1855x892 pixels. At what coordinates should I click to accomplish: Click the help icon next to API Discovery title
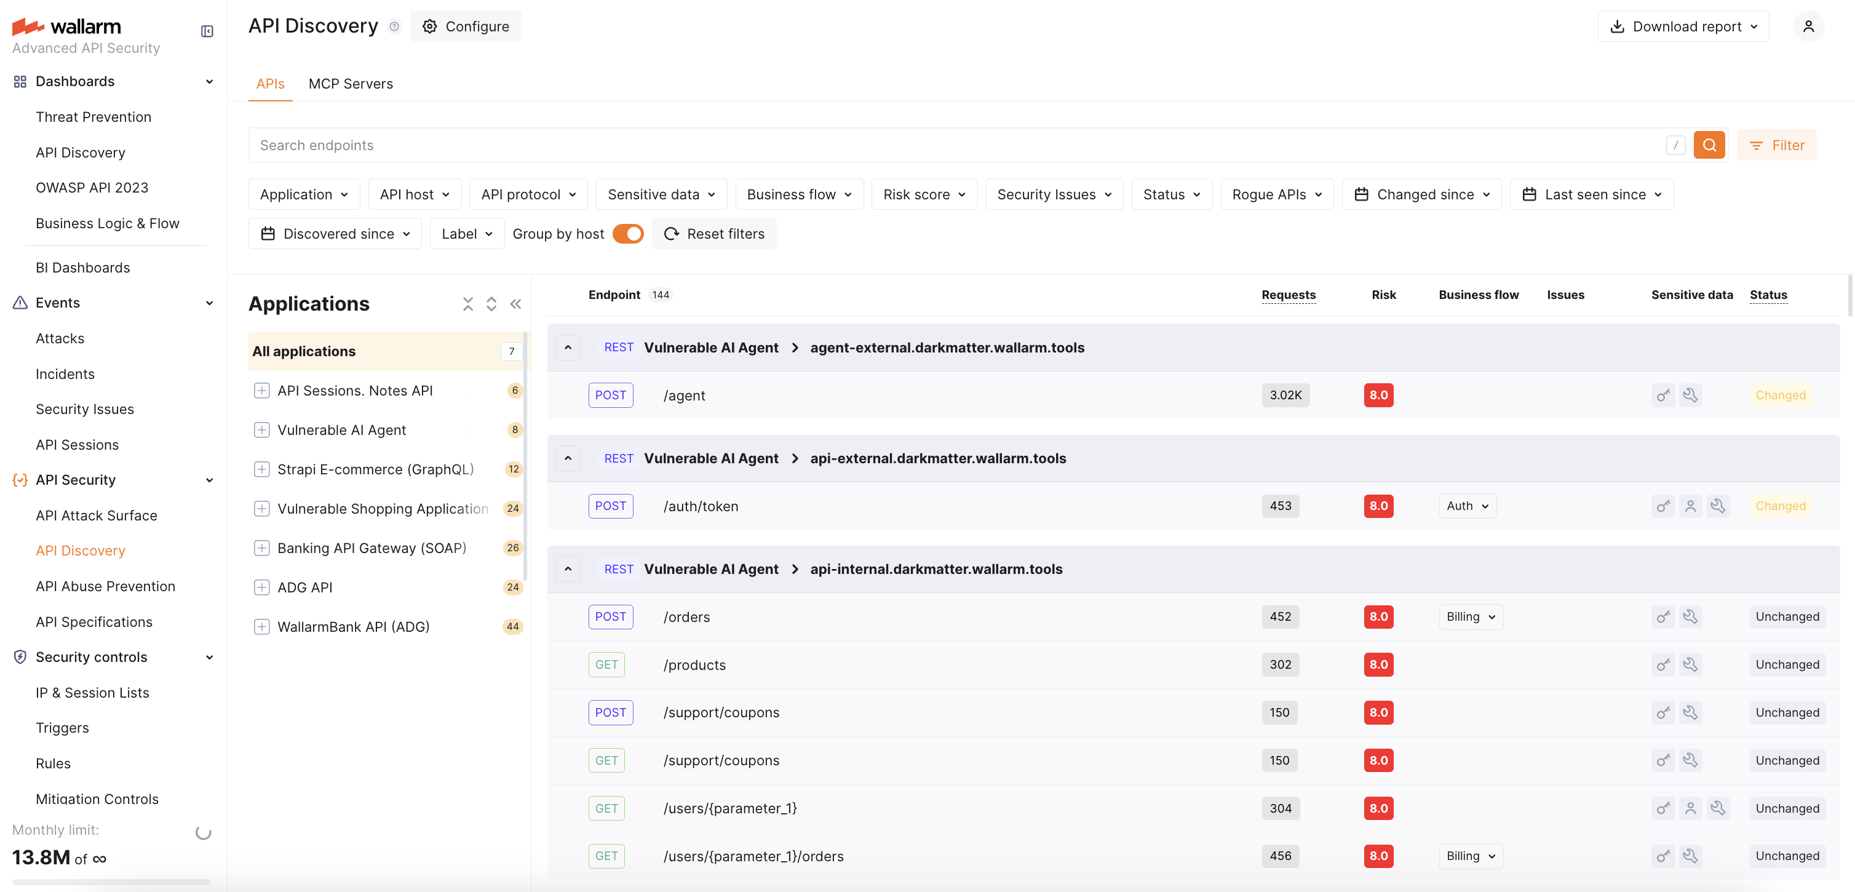point(394,26)
